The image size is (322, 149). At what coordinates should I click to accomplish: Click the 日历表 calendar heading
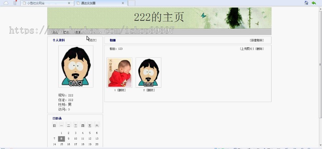click(57, 119)
